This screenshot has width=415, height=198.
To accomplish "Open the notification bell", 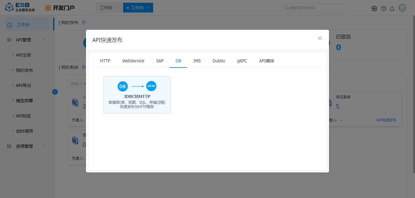I will pyautogui.click(x=392, y=9).
